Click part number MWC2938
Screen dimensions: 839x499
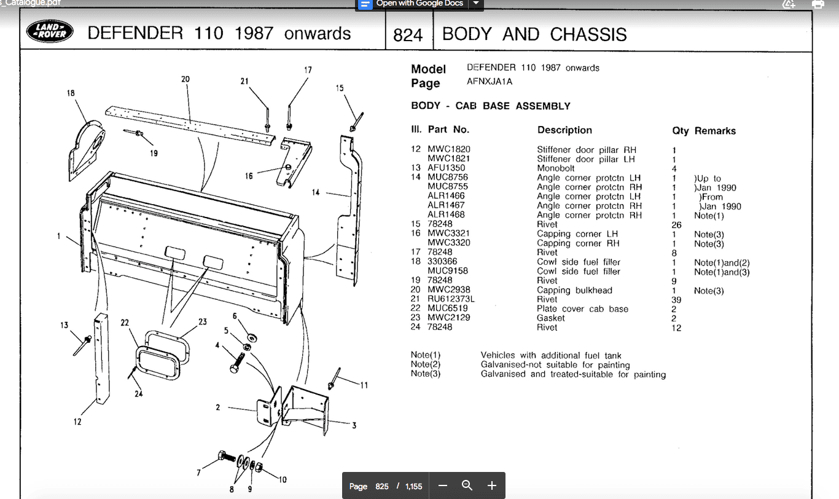click(x=449, y=290)
